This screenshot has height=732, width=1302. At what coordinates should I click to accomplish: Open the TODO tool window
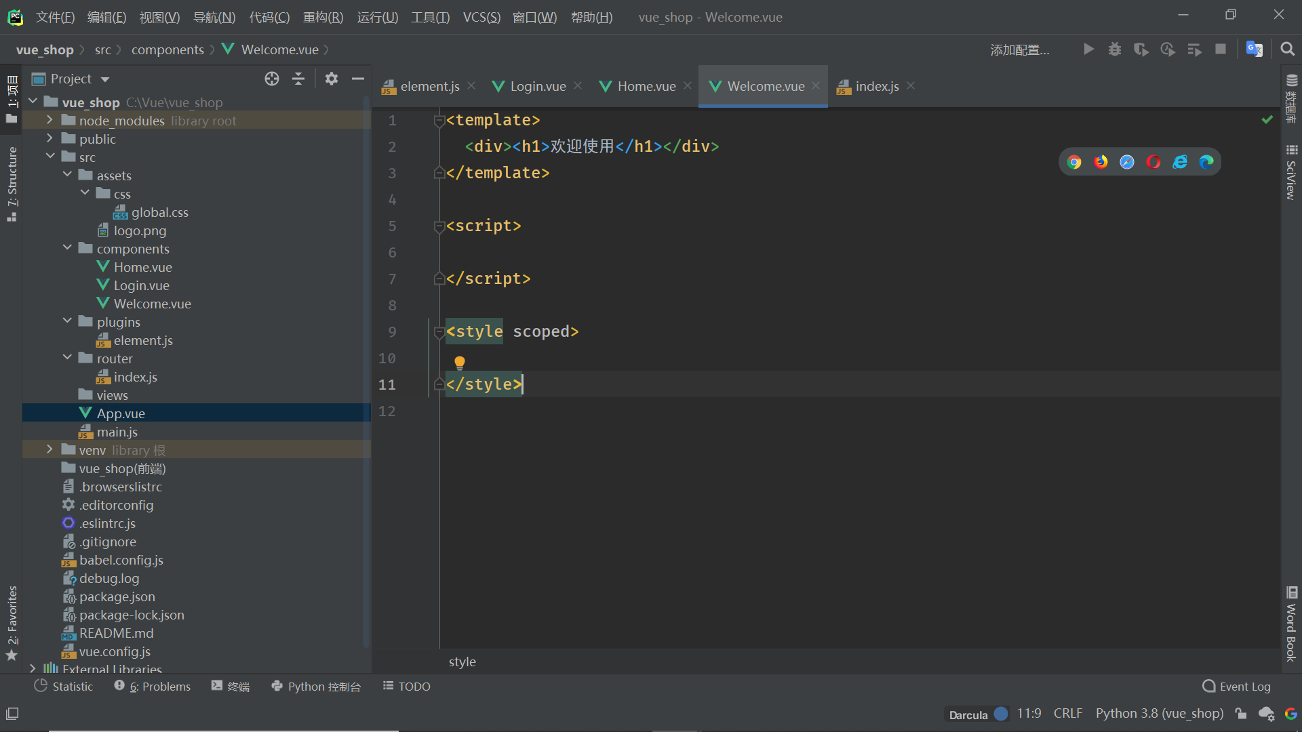[x=407, y=687]
